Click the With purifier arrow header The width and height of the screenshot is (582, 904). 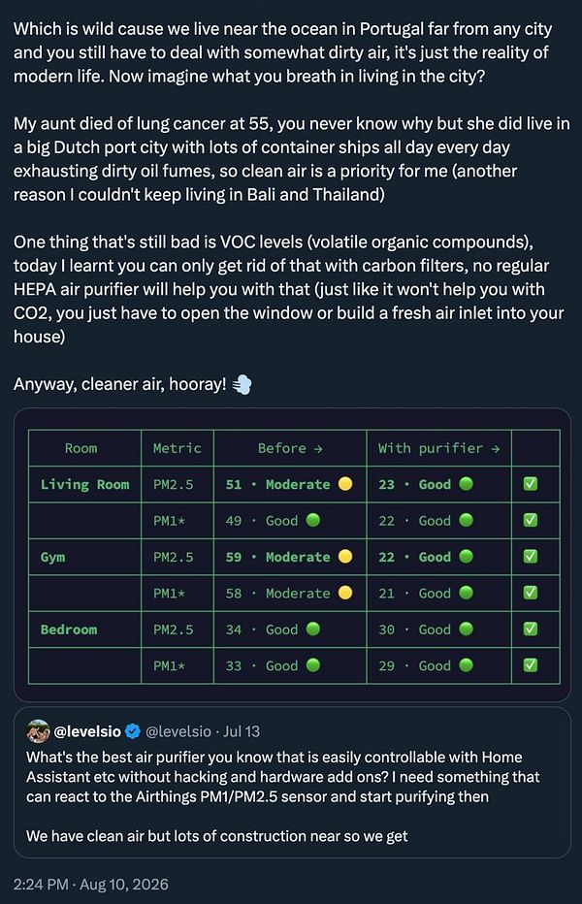pyautogui.click(x=439, y=448)
